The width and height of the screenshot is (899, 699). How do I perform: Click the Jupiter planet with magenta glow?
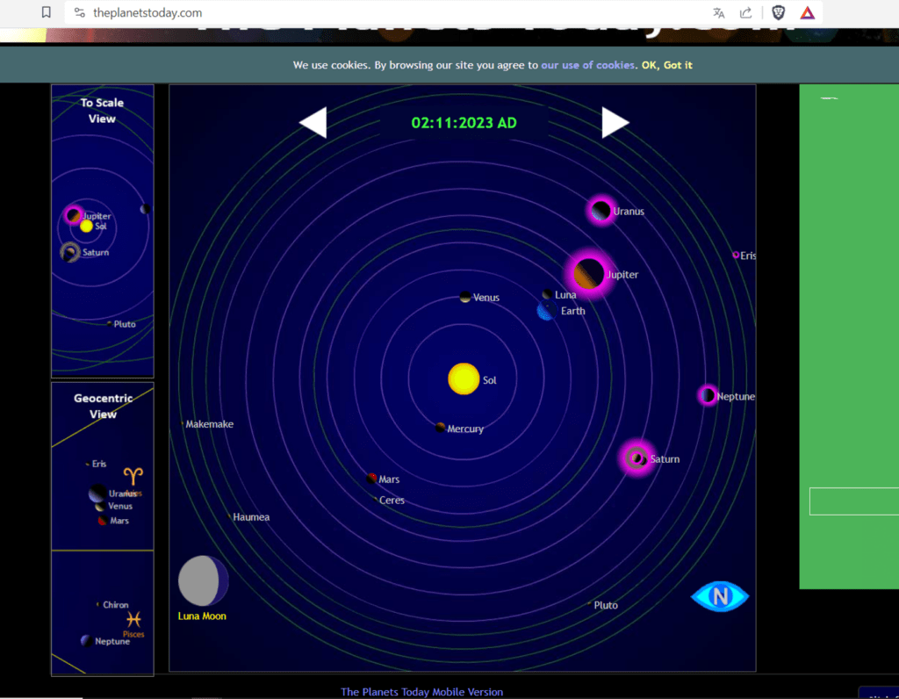click(x=589, y=274)
